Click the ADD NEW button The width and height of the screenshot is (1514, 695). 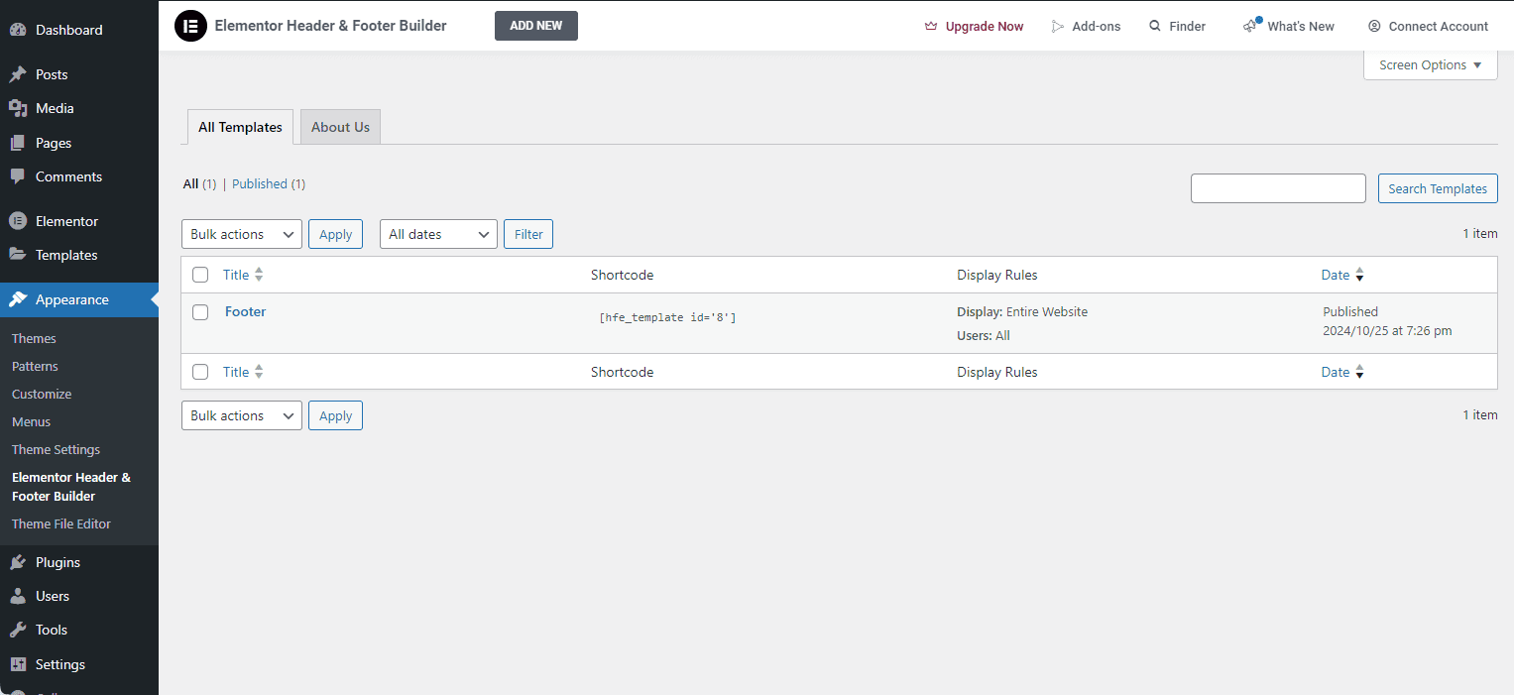pyautogui.click(x=535, y=26)
